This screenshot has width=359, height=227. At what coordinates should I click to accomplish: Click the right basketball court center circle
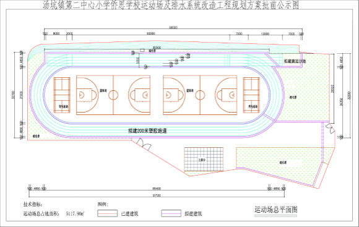pyautogui.click(x=200, y=95)
